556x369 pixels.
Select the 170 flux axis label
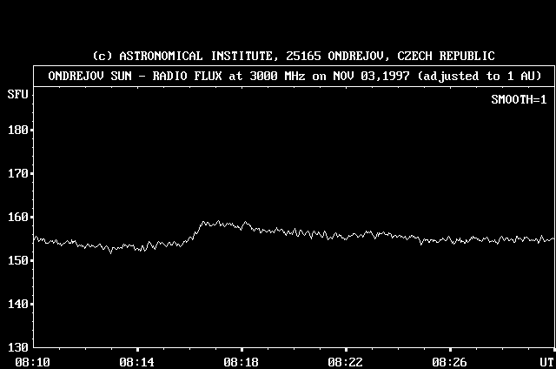coord(17,174)
